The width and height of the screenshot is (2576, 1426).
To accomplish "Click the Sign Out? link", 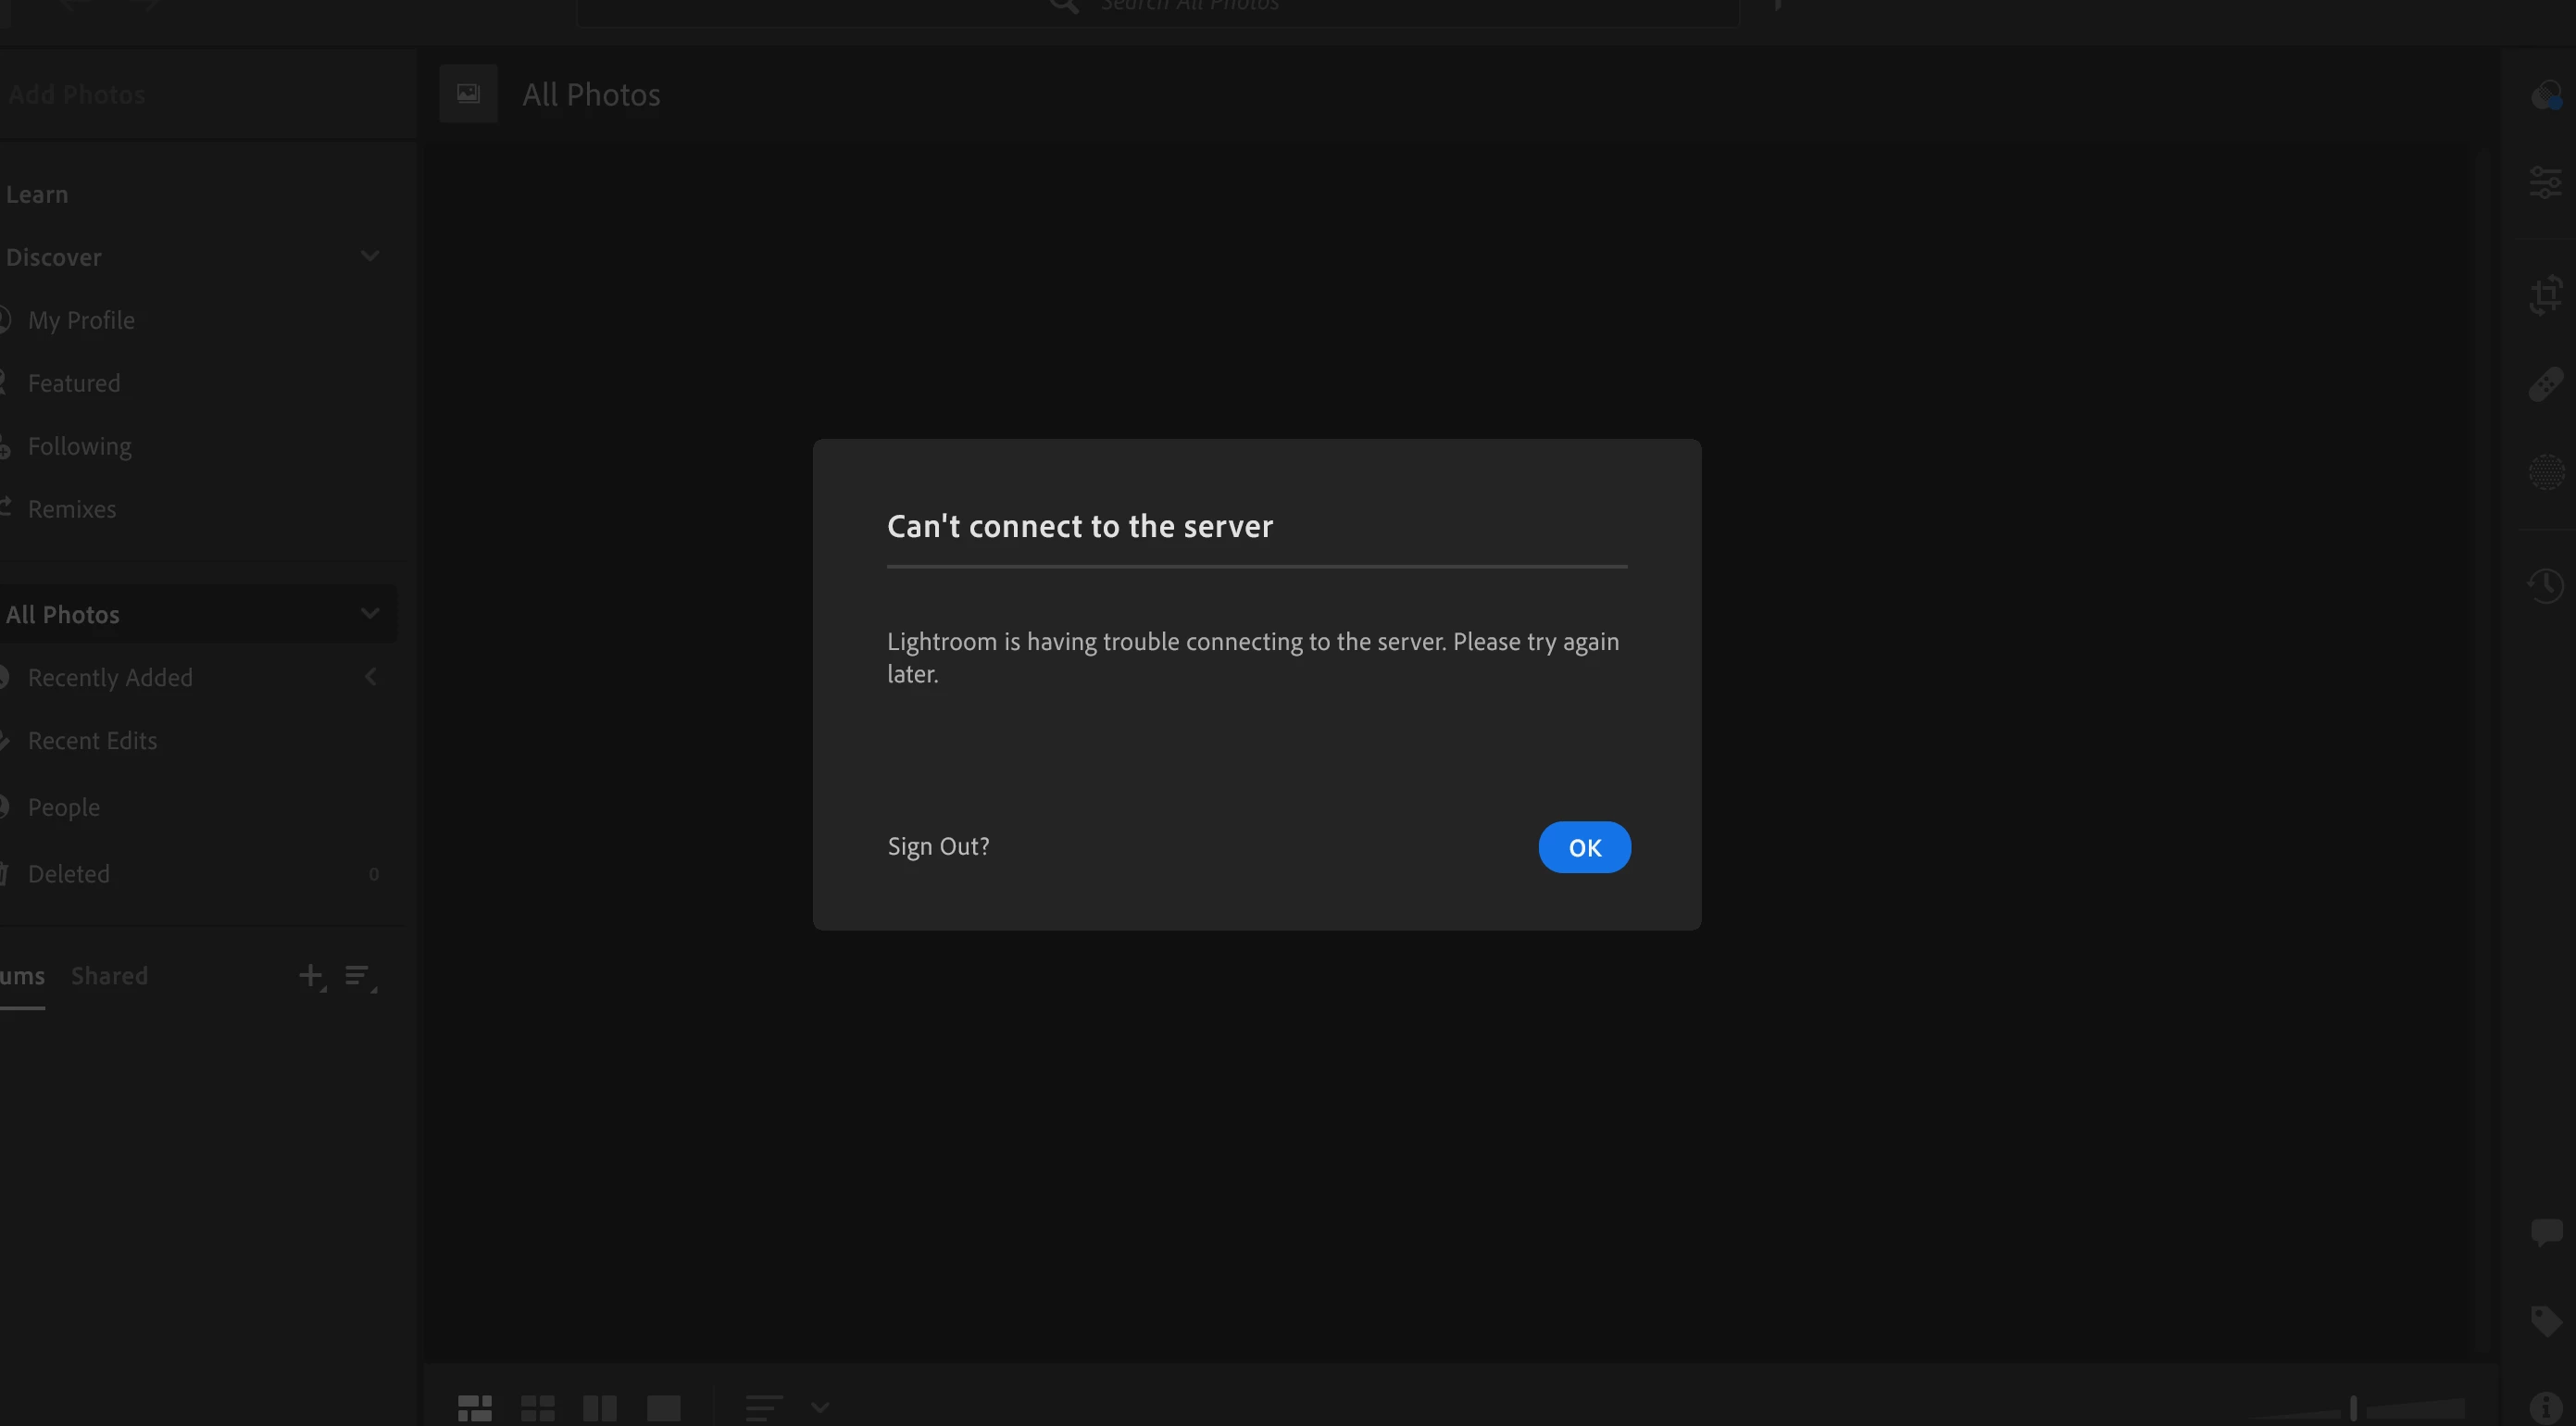I will [938, 846].
